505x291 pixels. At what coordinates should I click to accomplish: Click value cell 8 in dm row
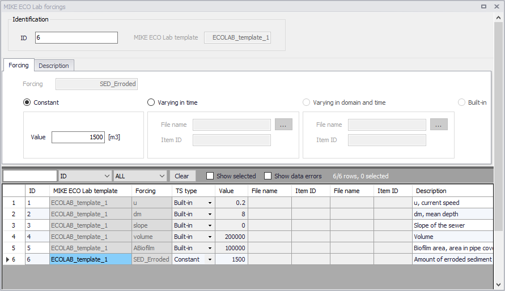[x=232, y=214]
